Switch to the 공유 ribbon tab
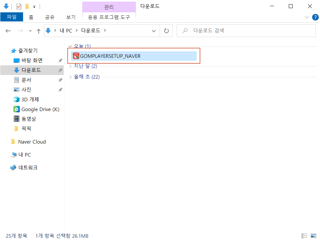Screen dimensions: 320x241 pyautogui.click(x=50, y=17)
